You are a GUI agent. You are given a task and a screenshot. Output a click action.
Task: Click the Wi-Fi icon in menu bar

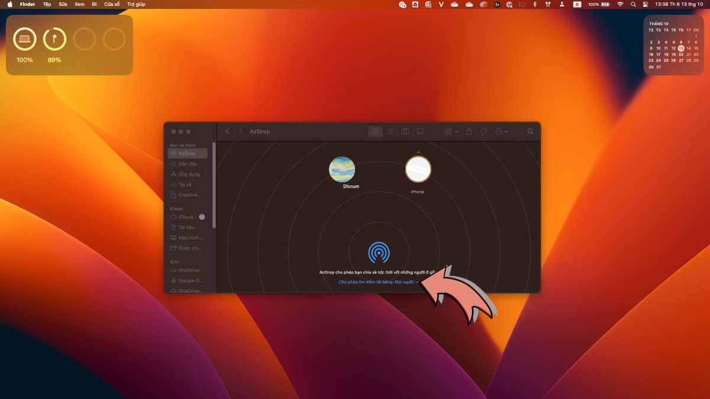pos(620,4)
